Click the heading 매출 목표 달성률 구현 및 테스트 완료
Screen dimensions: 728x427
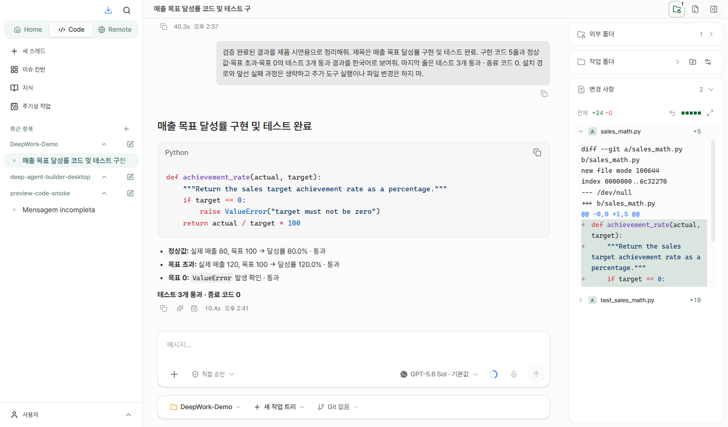[235, 126]
